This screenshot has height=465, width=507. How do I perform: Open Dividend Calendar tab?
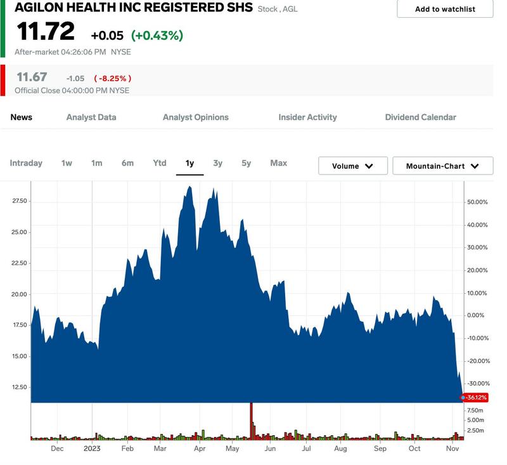click(x=420, y=117)
